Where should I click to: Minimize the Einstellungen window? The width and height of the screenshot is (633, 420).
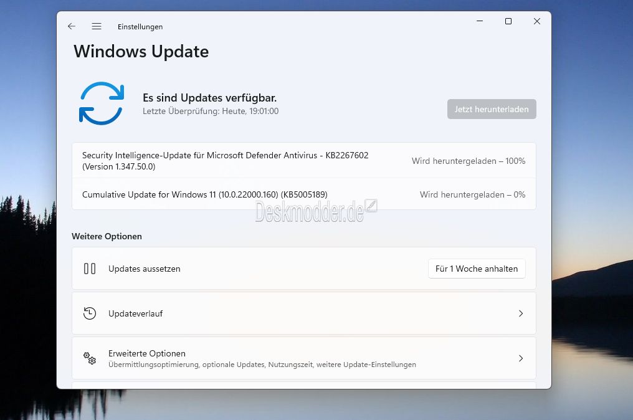[480, 21]
